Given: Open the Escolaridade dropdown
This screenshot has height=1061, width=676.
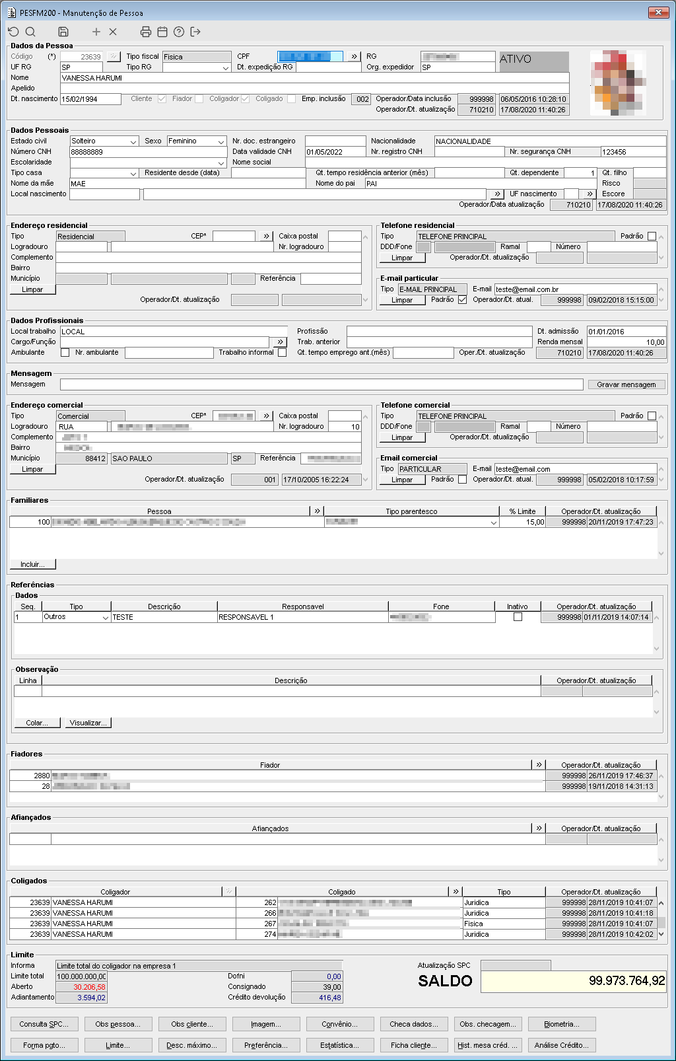Looking at the screenshot, I should click(x=221, y=163).
